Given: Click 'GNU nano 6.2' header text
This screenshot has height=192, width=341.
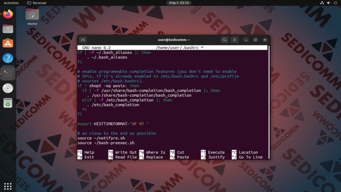Looking at the screenshot, I should 96,48.
